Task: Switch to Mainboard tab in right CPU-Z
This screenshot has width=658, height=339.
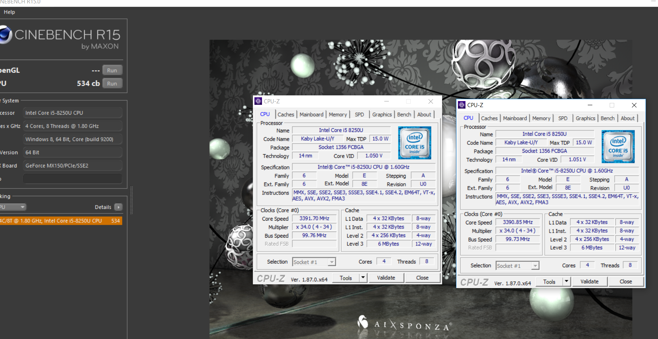Action: pos(515,118)
